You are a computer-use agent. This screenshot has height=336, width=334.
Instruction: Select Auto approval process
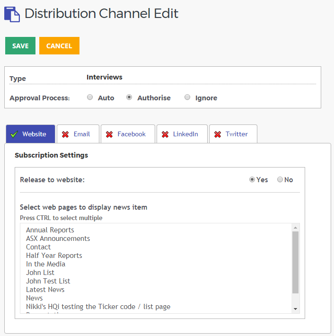pos(90,97)
